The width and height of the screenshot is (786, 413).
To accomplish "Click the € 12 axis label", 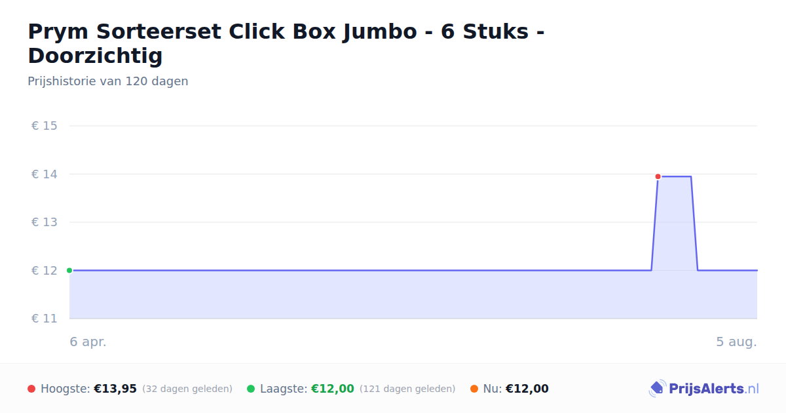I will click(x=44, y=270).
